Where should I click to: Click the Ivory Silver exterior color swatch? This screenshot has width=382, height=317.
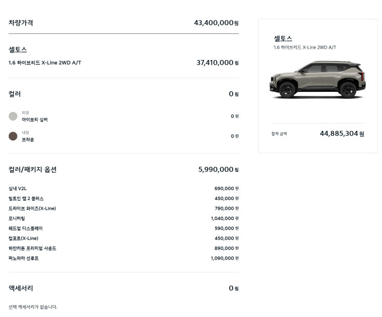tap(13, 116)
